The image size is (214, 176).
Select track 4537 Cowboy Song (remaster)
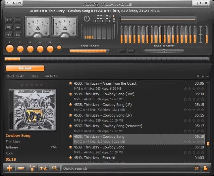139,129
